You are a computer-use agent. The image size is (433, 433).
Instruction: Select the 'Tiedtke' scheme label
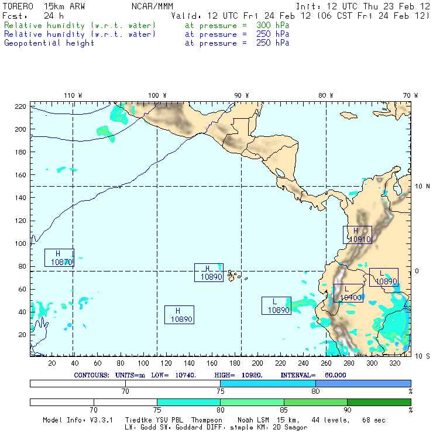(x=139, y=420)
